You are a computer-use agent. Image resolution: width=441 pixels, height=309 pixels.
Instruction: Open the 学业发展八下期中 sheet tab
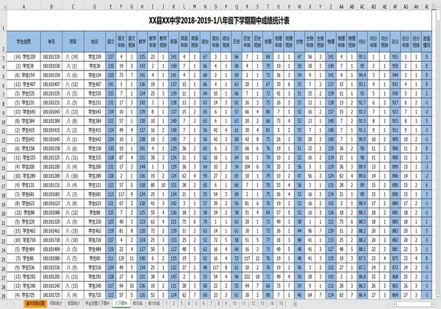pyautogui.click(x=97, y=304)
